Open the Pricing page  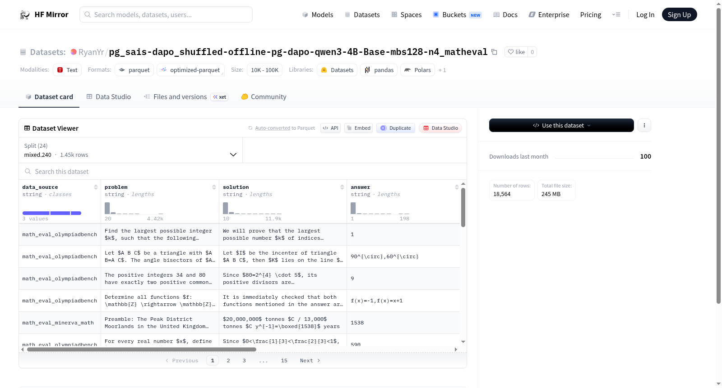pos(591,14)
